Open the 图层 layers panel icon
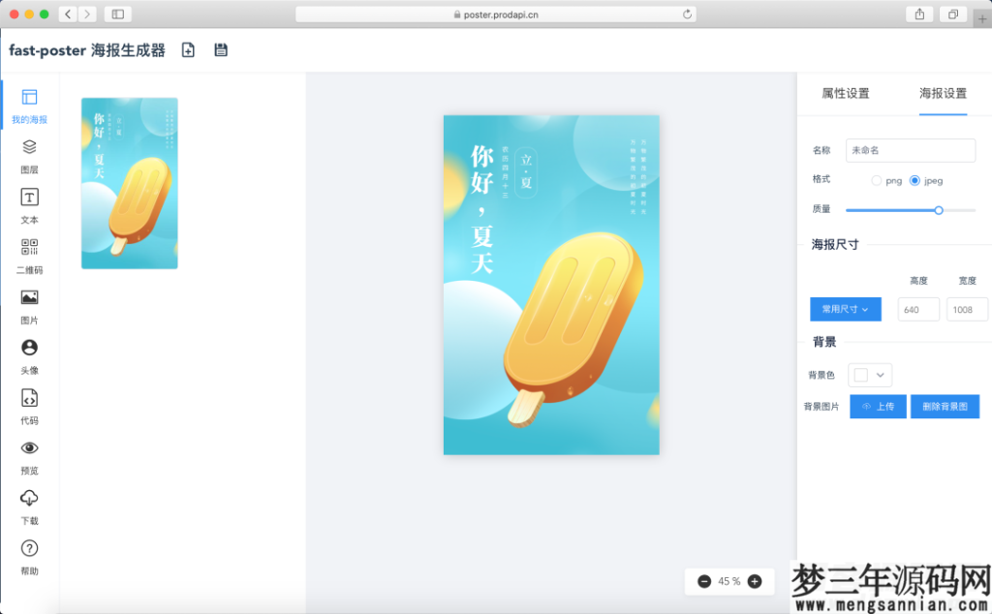 click(29, 147)
